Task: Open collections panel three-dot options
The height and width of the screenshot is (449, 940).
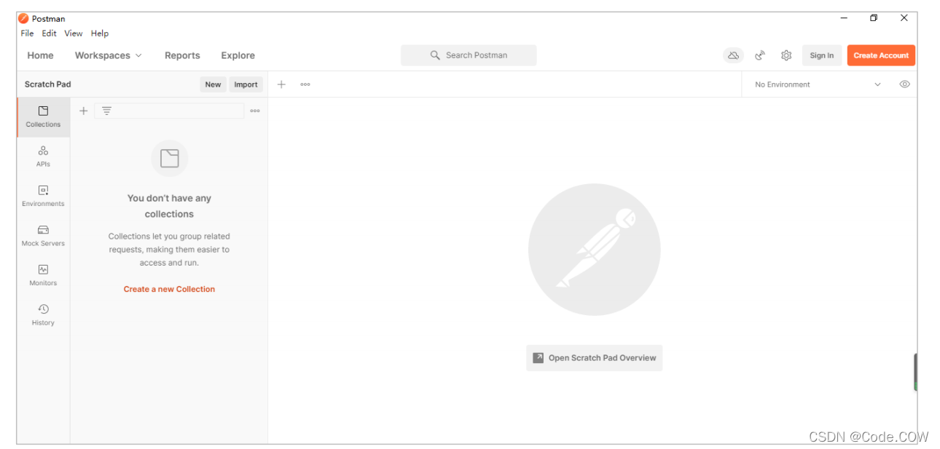Action: click(x=255, y=111)
